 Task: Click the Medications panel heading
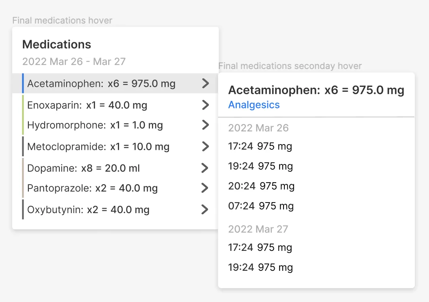point(56,45)
